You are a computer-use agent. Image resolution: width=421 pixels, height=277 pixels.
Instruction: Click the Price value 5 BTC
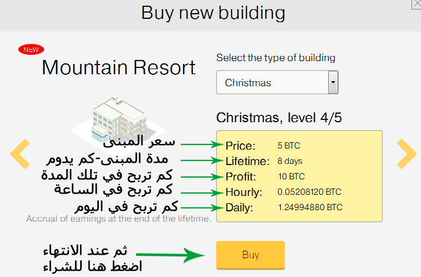tap(289, 146)
